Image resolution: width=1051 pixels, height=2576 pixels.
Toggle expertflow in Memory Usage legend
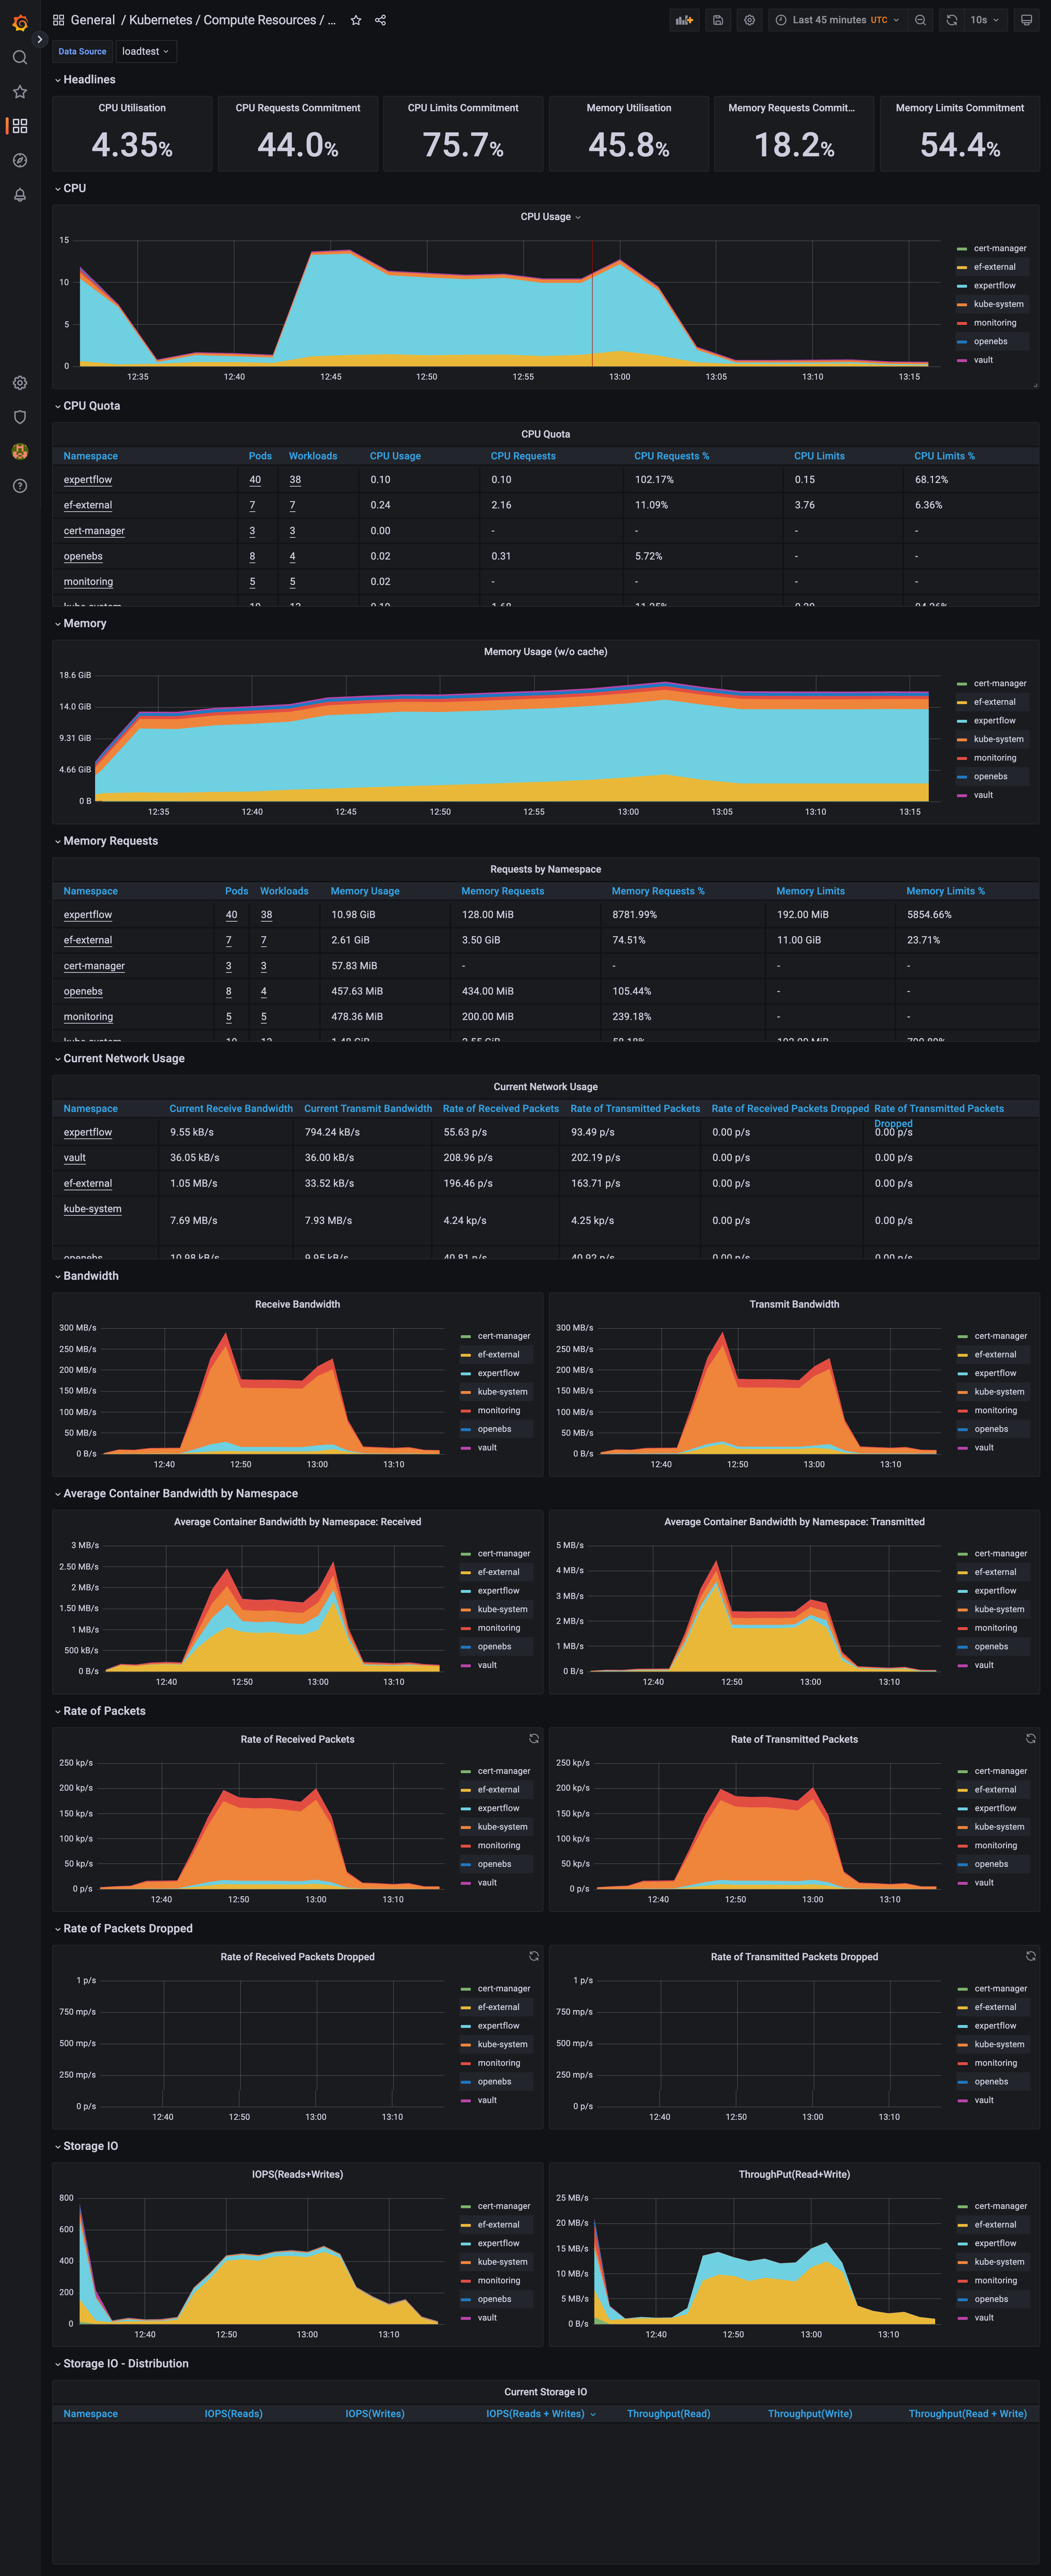pyautogui.click(x=994, y=721)
